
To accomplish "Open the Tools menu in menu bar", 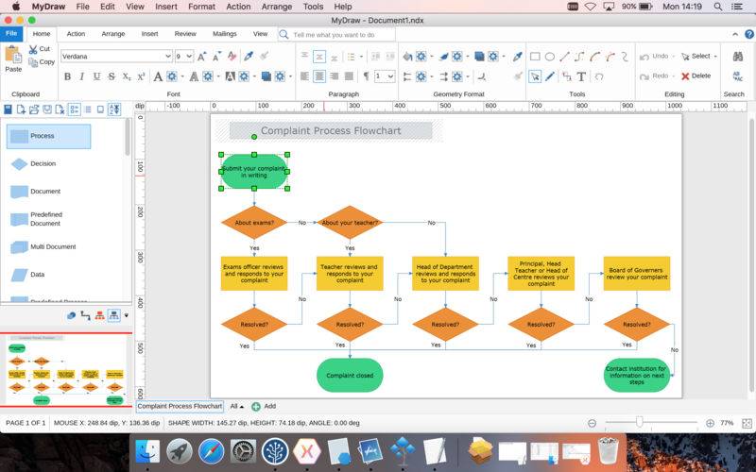I will [313, 7].
